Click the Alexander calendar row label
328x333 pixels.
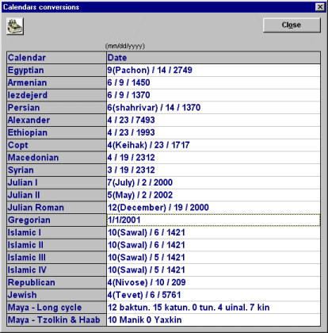[56, 120]
